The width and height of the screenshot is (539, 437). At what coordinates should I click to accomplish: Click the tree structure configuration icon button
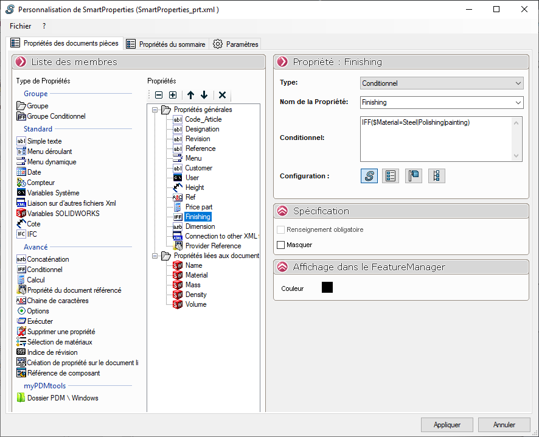click(437, 176)
